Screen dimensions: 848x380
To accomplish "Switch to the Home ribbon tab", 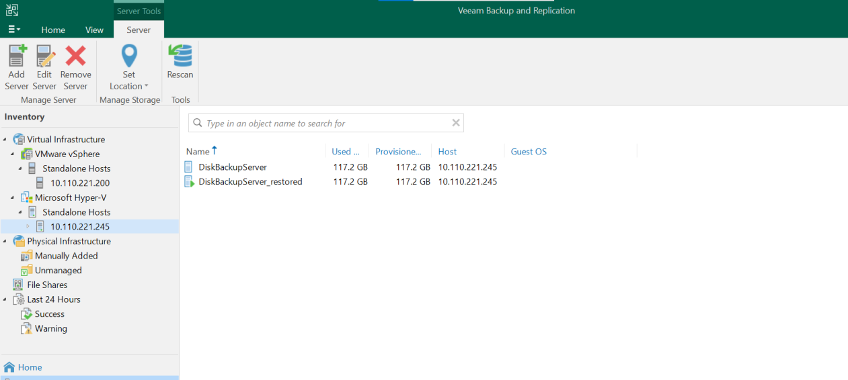I will tap(53, 30).
